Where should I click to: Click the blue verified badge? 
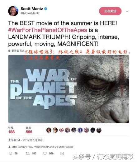(46, 9)
